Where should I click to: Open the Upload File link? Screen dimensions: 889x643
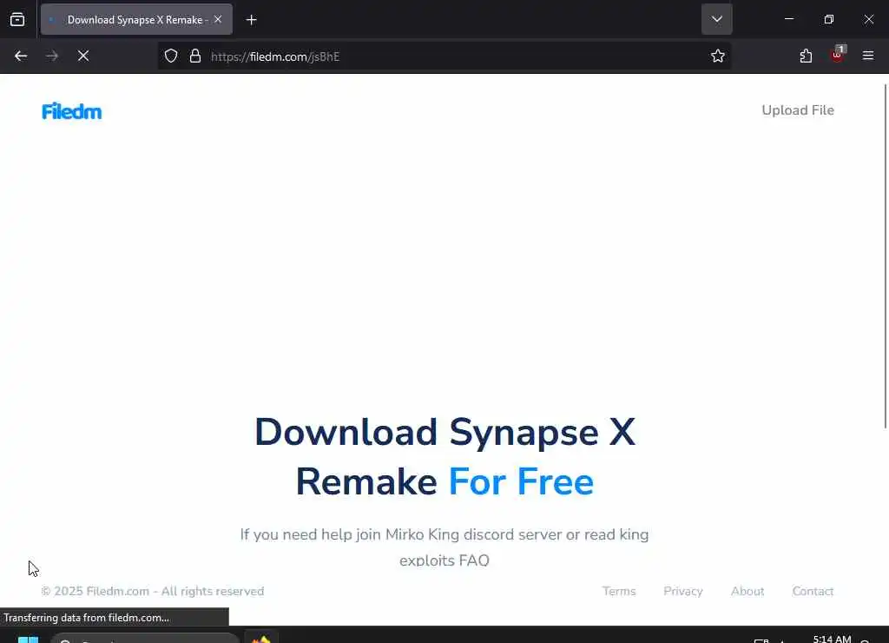tap(798, 110)
